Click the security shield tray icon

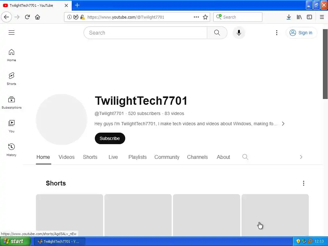point(298,241)
